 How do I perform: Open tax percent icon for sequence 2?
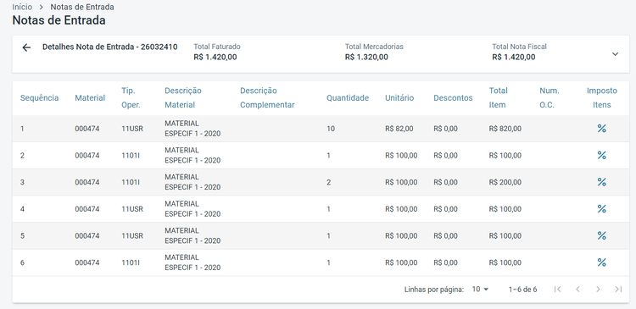click(601, 156)
